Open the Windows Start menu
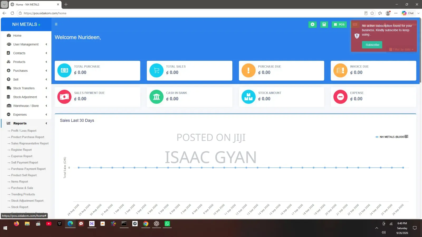This screenshot has width=422, height=237. tap(5, 228)
